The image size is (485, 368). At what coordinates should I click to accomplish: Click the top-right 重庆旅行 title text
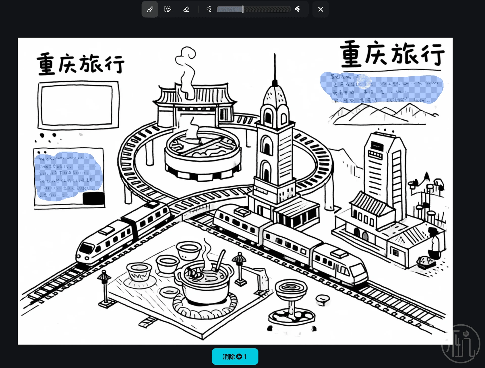point(392,54)
